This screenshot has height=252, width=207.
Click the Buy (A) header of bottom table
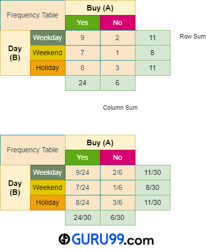100,142
